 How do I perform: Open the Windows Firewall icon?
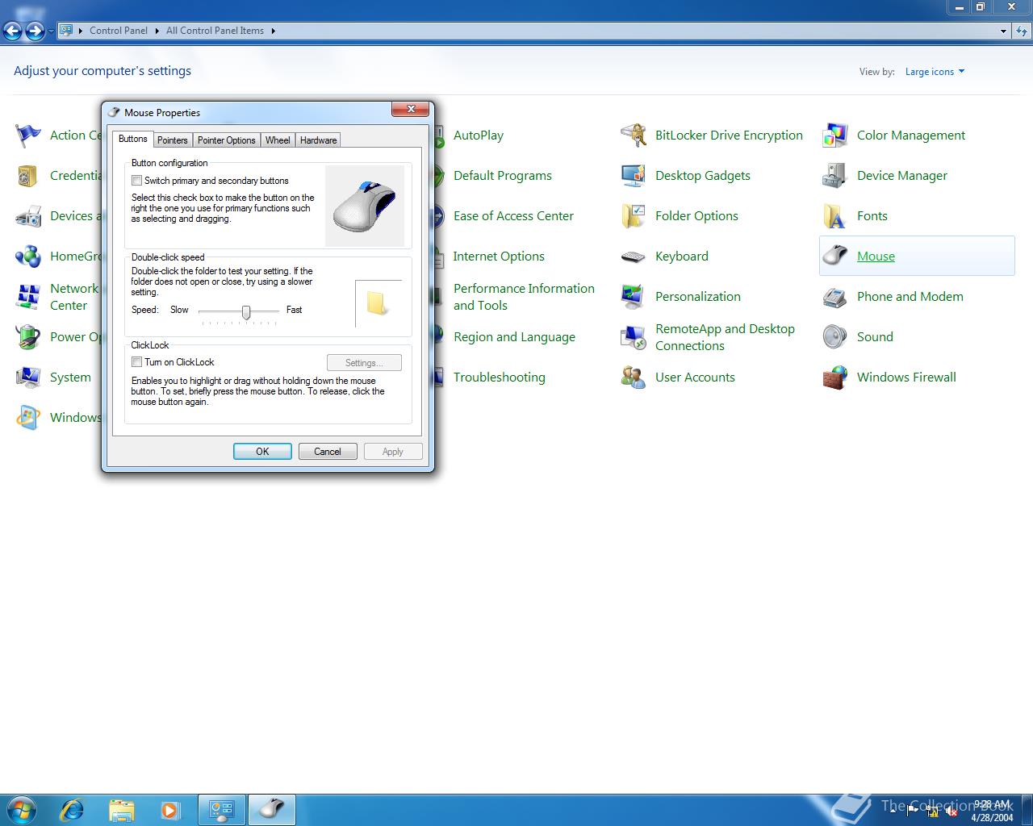click(835, 378)
